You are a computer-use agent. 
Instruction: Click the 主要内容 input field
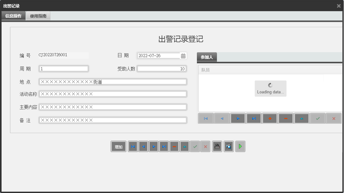click(113, 107)
